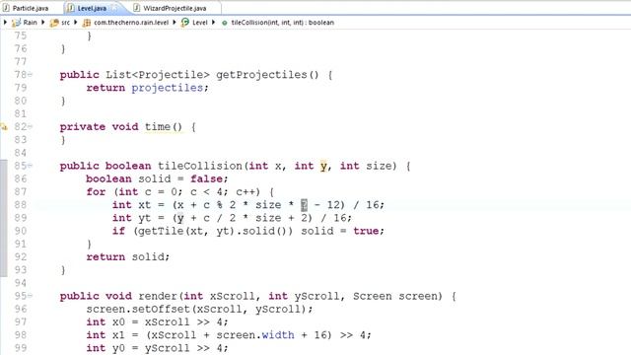Place cursor on 'getProjectiles()' method name
The height and width of the screenshot is (355, 631).
tap(267, 75)
